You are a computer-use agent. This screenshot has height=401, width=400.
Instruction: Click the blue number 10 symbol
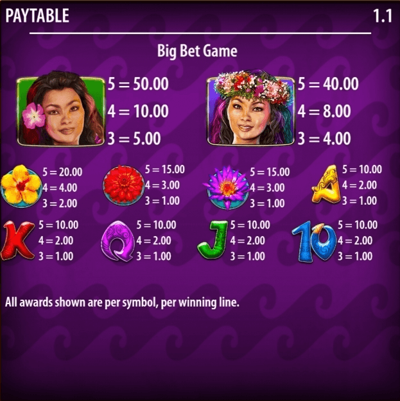314,241
